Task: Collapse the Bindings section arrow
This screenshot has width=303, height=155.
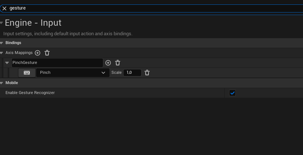Action: (x=2, y=43)
